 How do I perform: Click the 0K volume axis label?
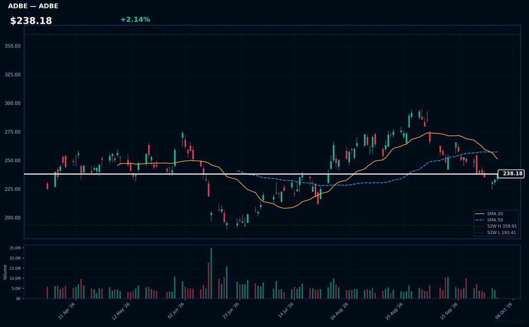18,299
